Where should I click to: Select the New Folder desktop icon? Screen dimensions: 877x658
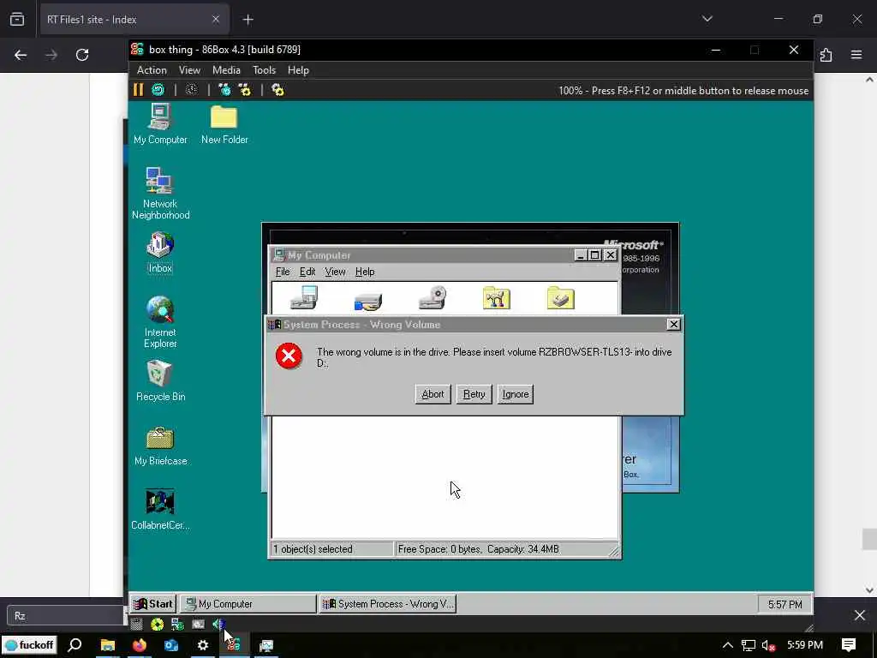coord(224,124)
